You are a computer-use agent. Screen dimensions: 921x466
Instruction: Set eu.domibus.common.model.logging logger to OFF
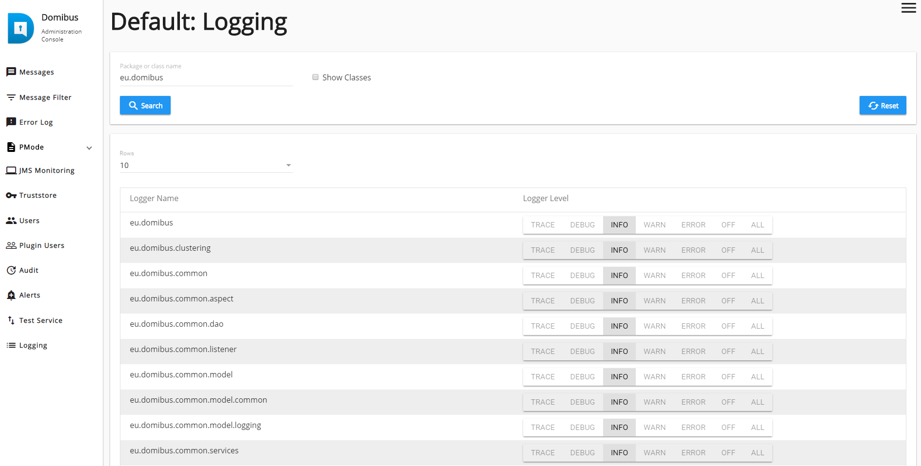pos(728,428)
